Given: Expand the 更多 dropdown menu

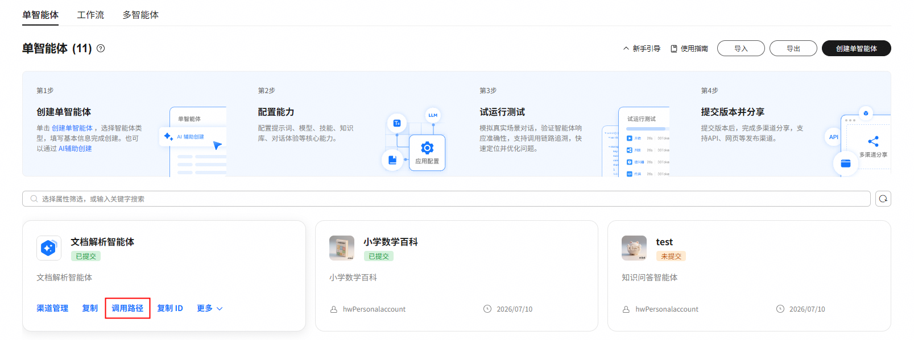Looking at the screenshot, I should pyautogui.click(x=210, y=308).
